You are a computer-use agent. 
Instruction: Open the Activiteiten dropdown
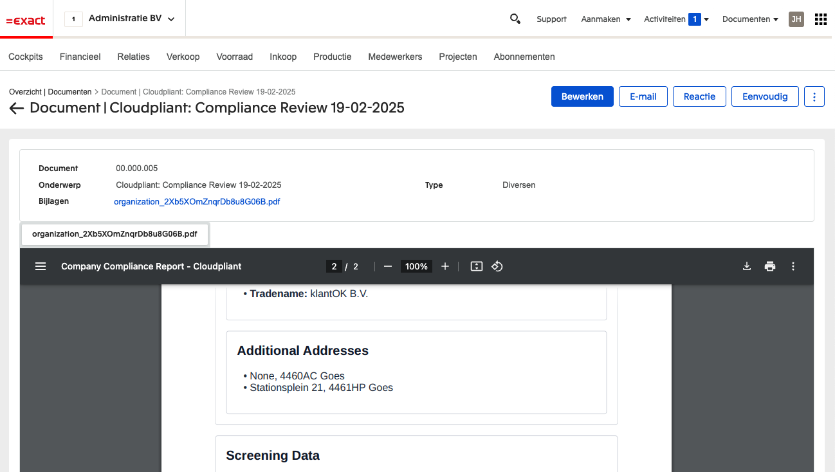point(676,19)
